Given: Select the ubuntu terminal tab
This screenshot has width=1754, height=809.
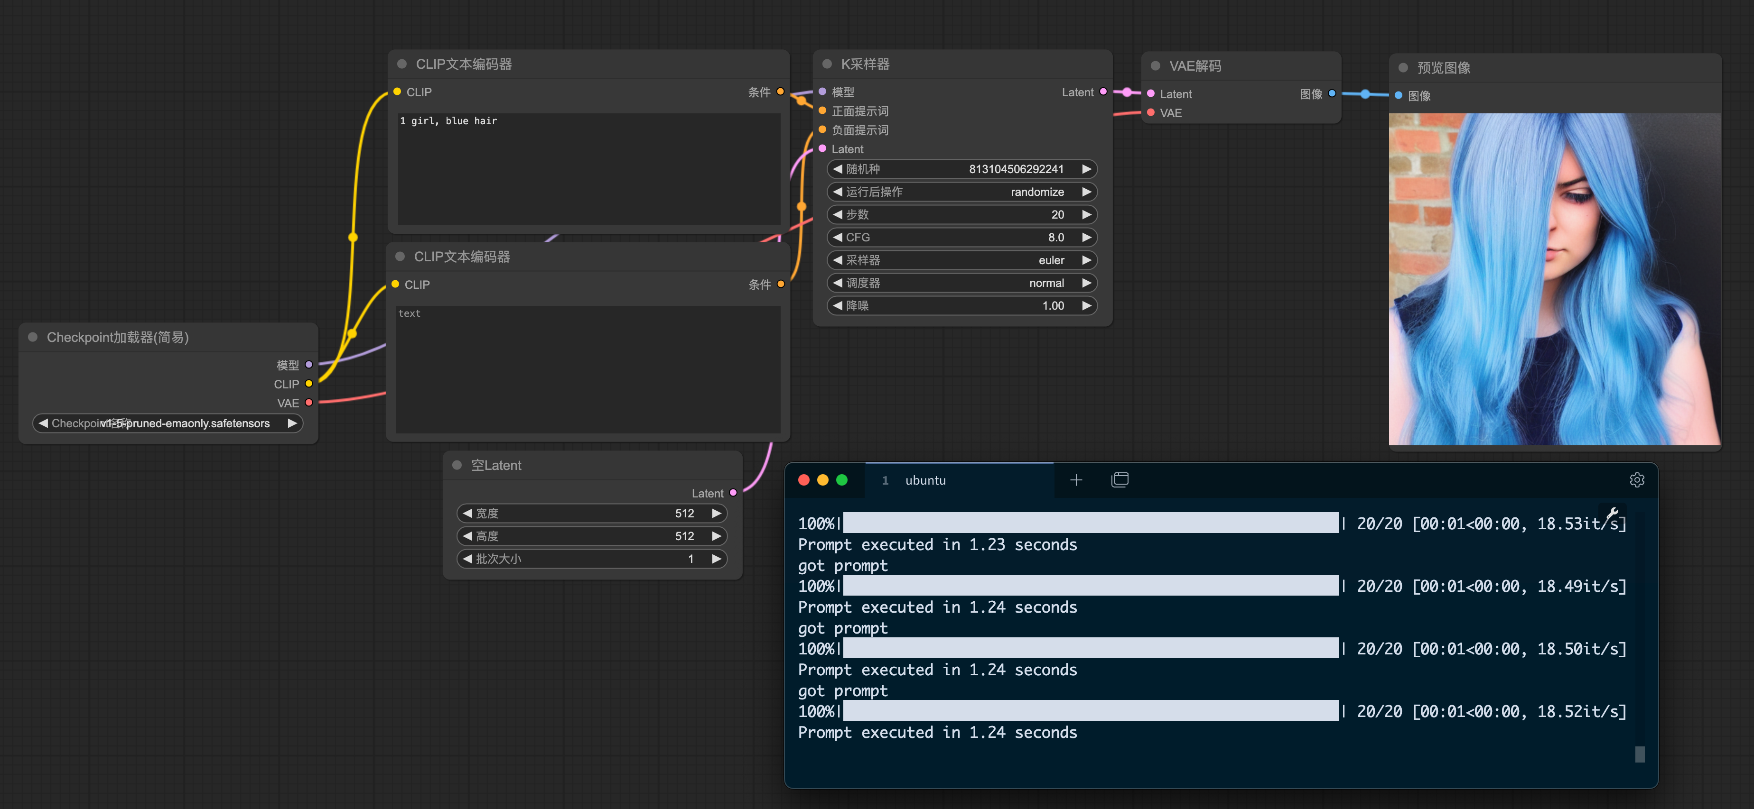Looking at the screenshot, I should pyautogui.click(x=925, y=480).
